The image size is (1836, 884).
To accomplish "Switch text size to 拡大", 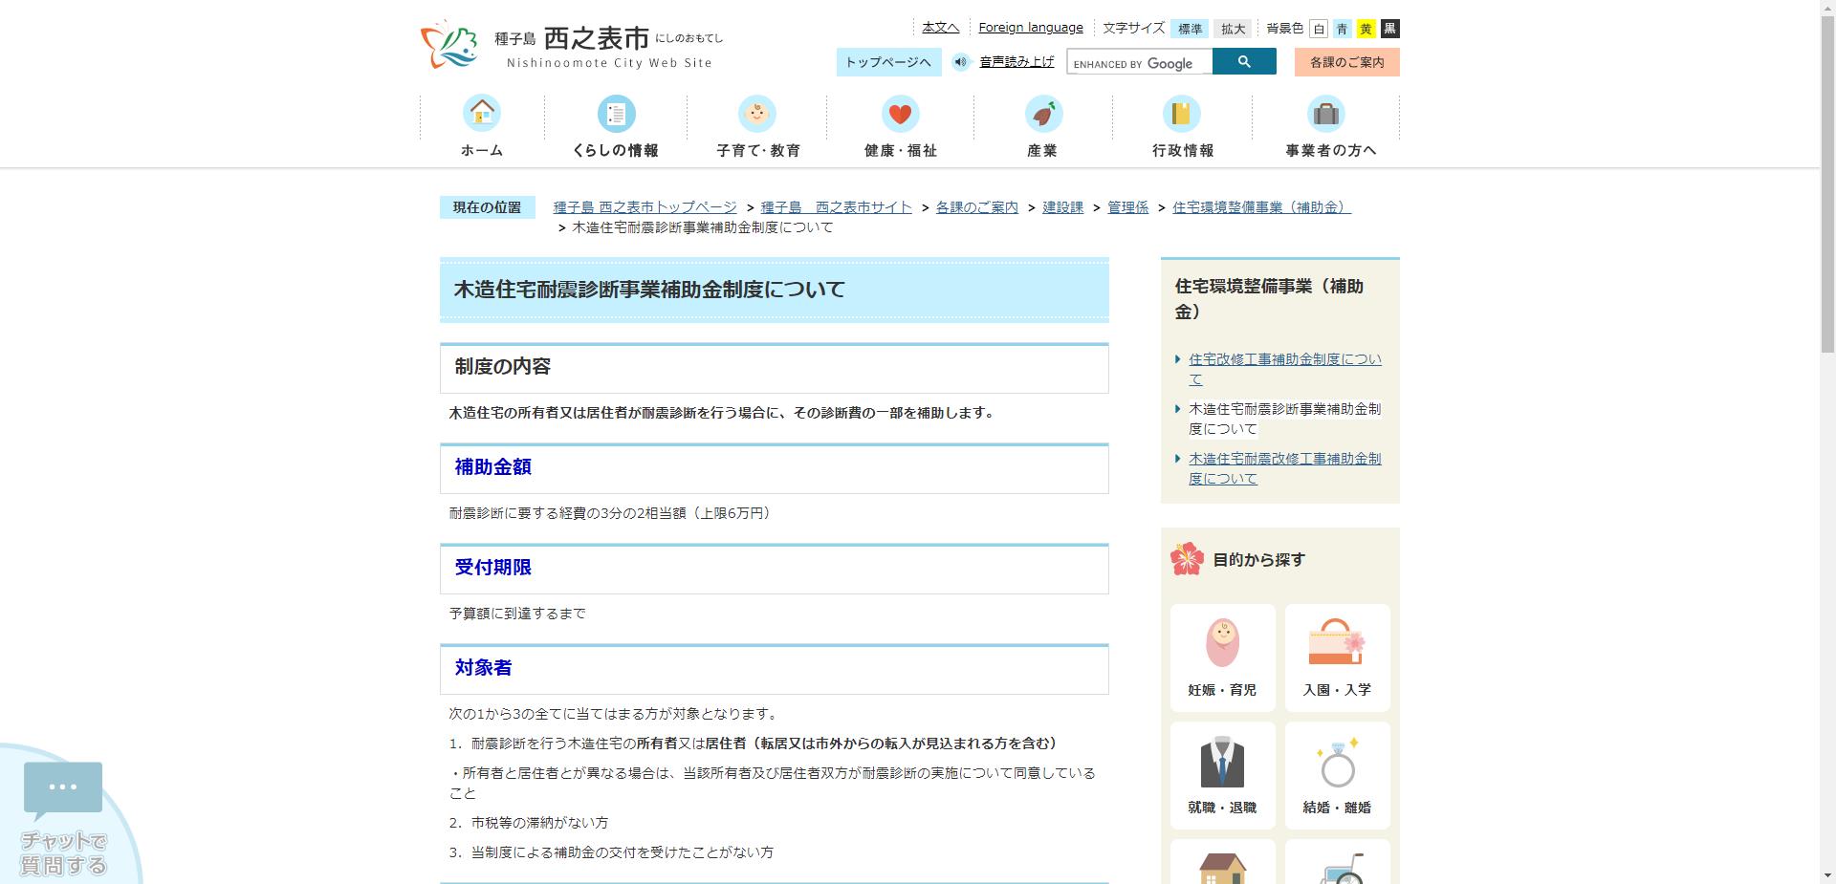I will (1234, 28).
